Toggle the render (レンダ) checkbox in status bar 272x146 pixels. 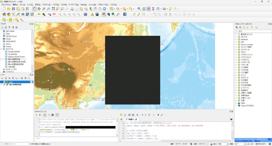click(248, 144)
